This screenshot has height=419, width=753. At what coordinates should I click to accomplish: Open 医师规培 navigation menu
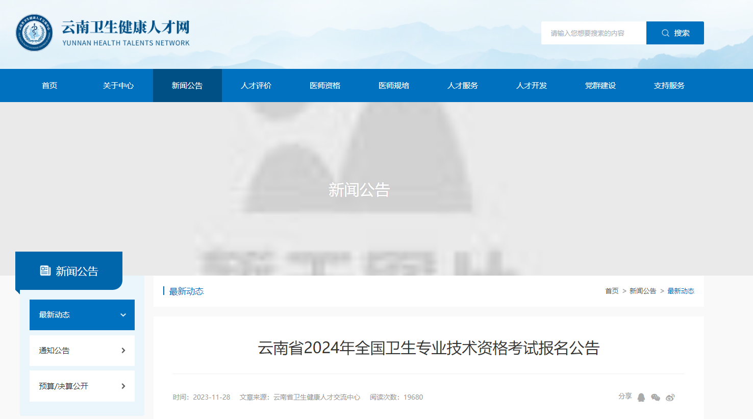coord(394,86)
